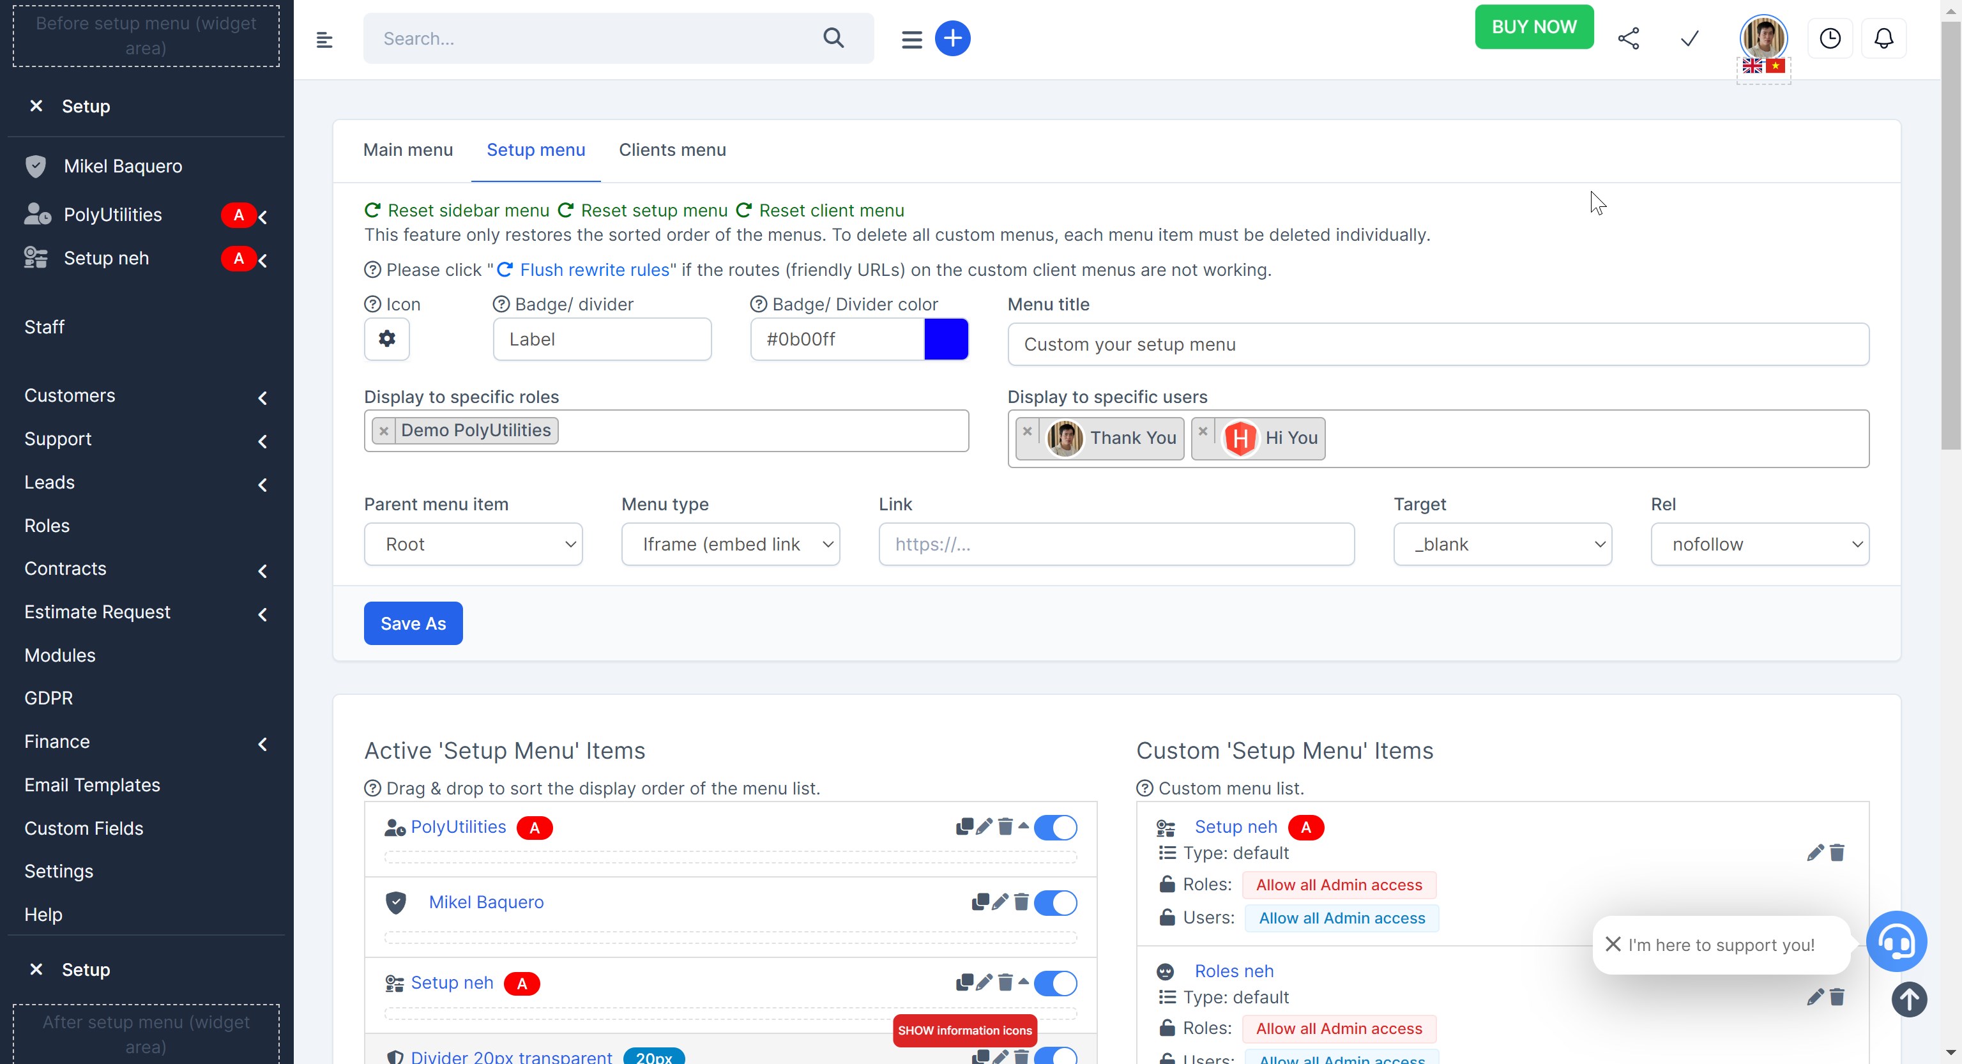Switch to the Clients menu tab
Viewport: 1962px width, 1064px height.
672,150
